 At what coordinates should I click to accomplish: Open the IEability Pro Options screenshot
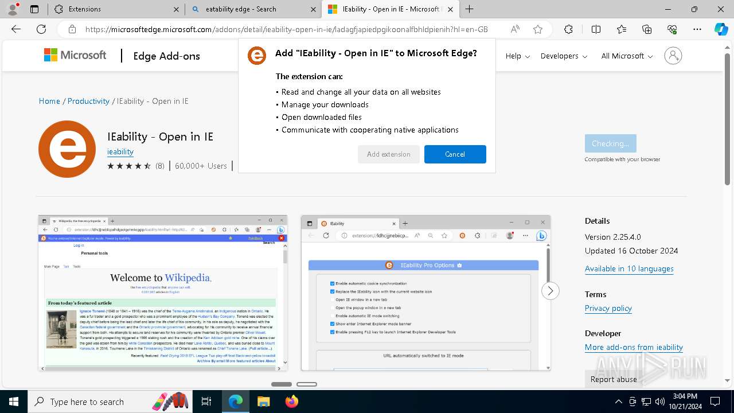(425, 293)
